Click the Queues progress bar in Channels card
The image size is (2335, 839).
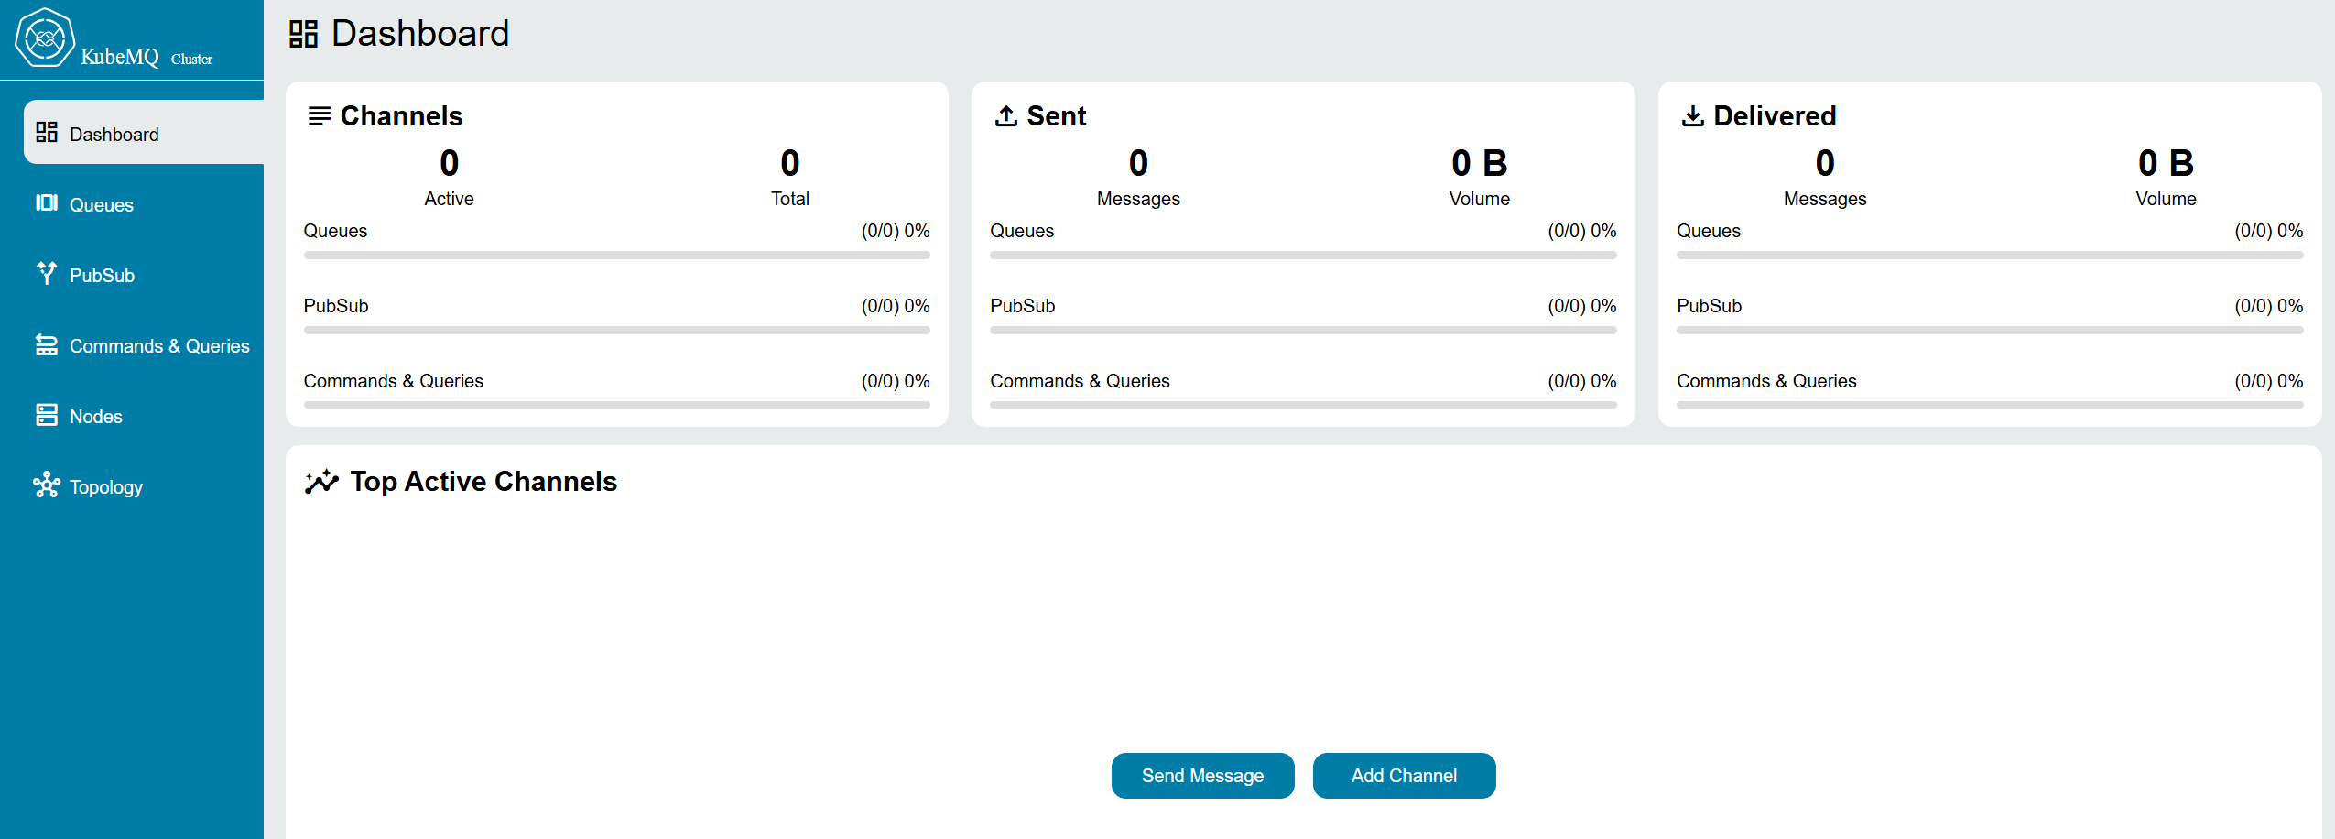(x=616, y=256)
